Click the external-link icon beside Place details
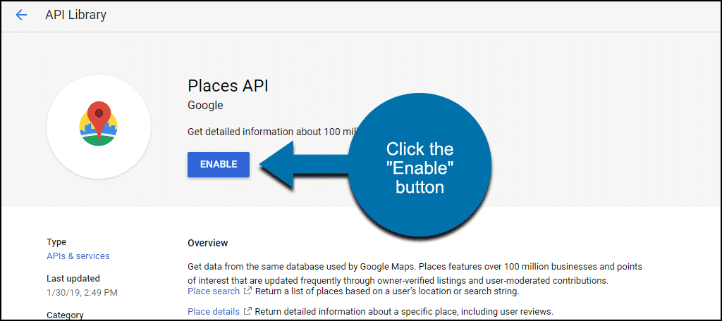 (x=247, y=311)
